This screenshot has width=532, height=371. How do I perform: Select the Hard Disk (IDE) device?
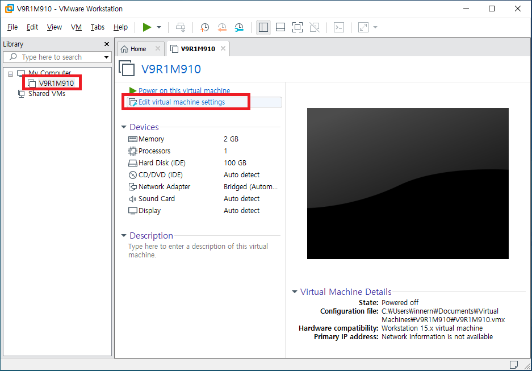pyautogui.click(x=204, y=163)
